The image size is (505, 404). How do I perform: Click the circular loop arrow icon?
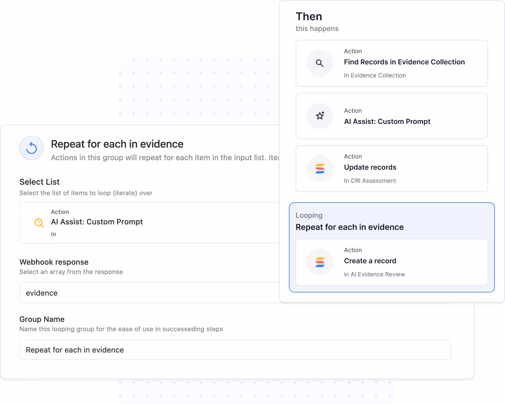tap(32, 148)
